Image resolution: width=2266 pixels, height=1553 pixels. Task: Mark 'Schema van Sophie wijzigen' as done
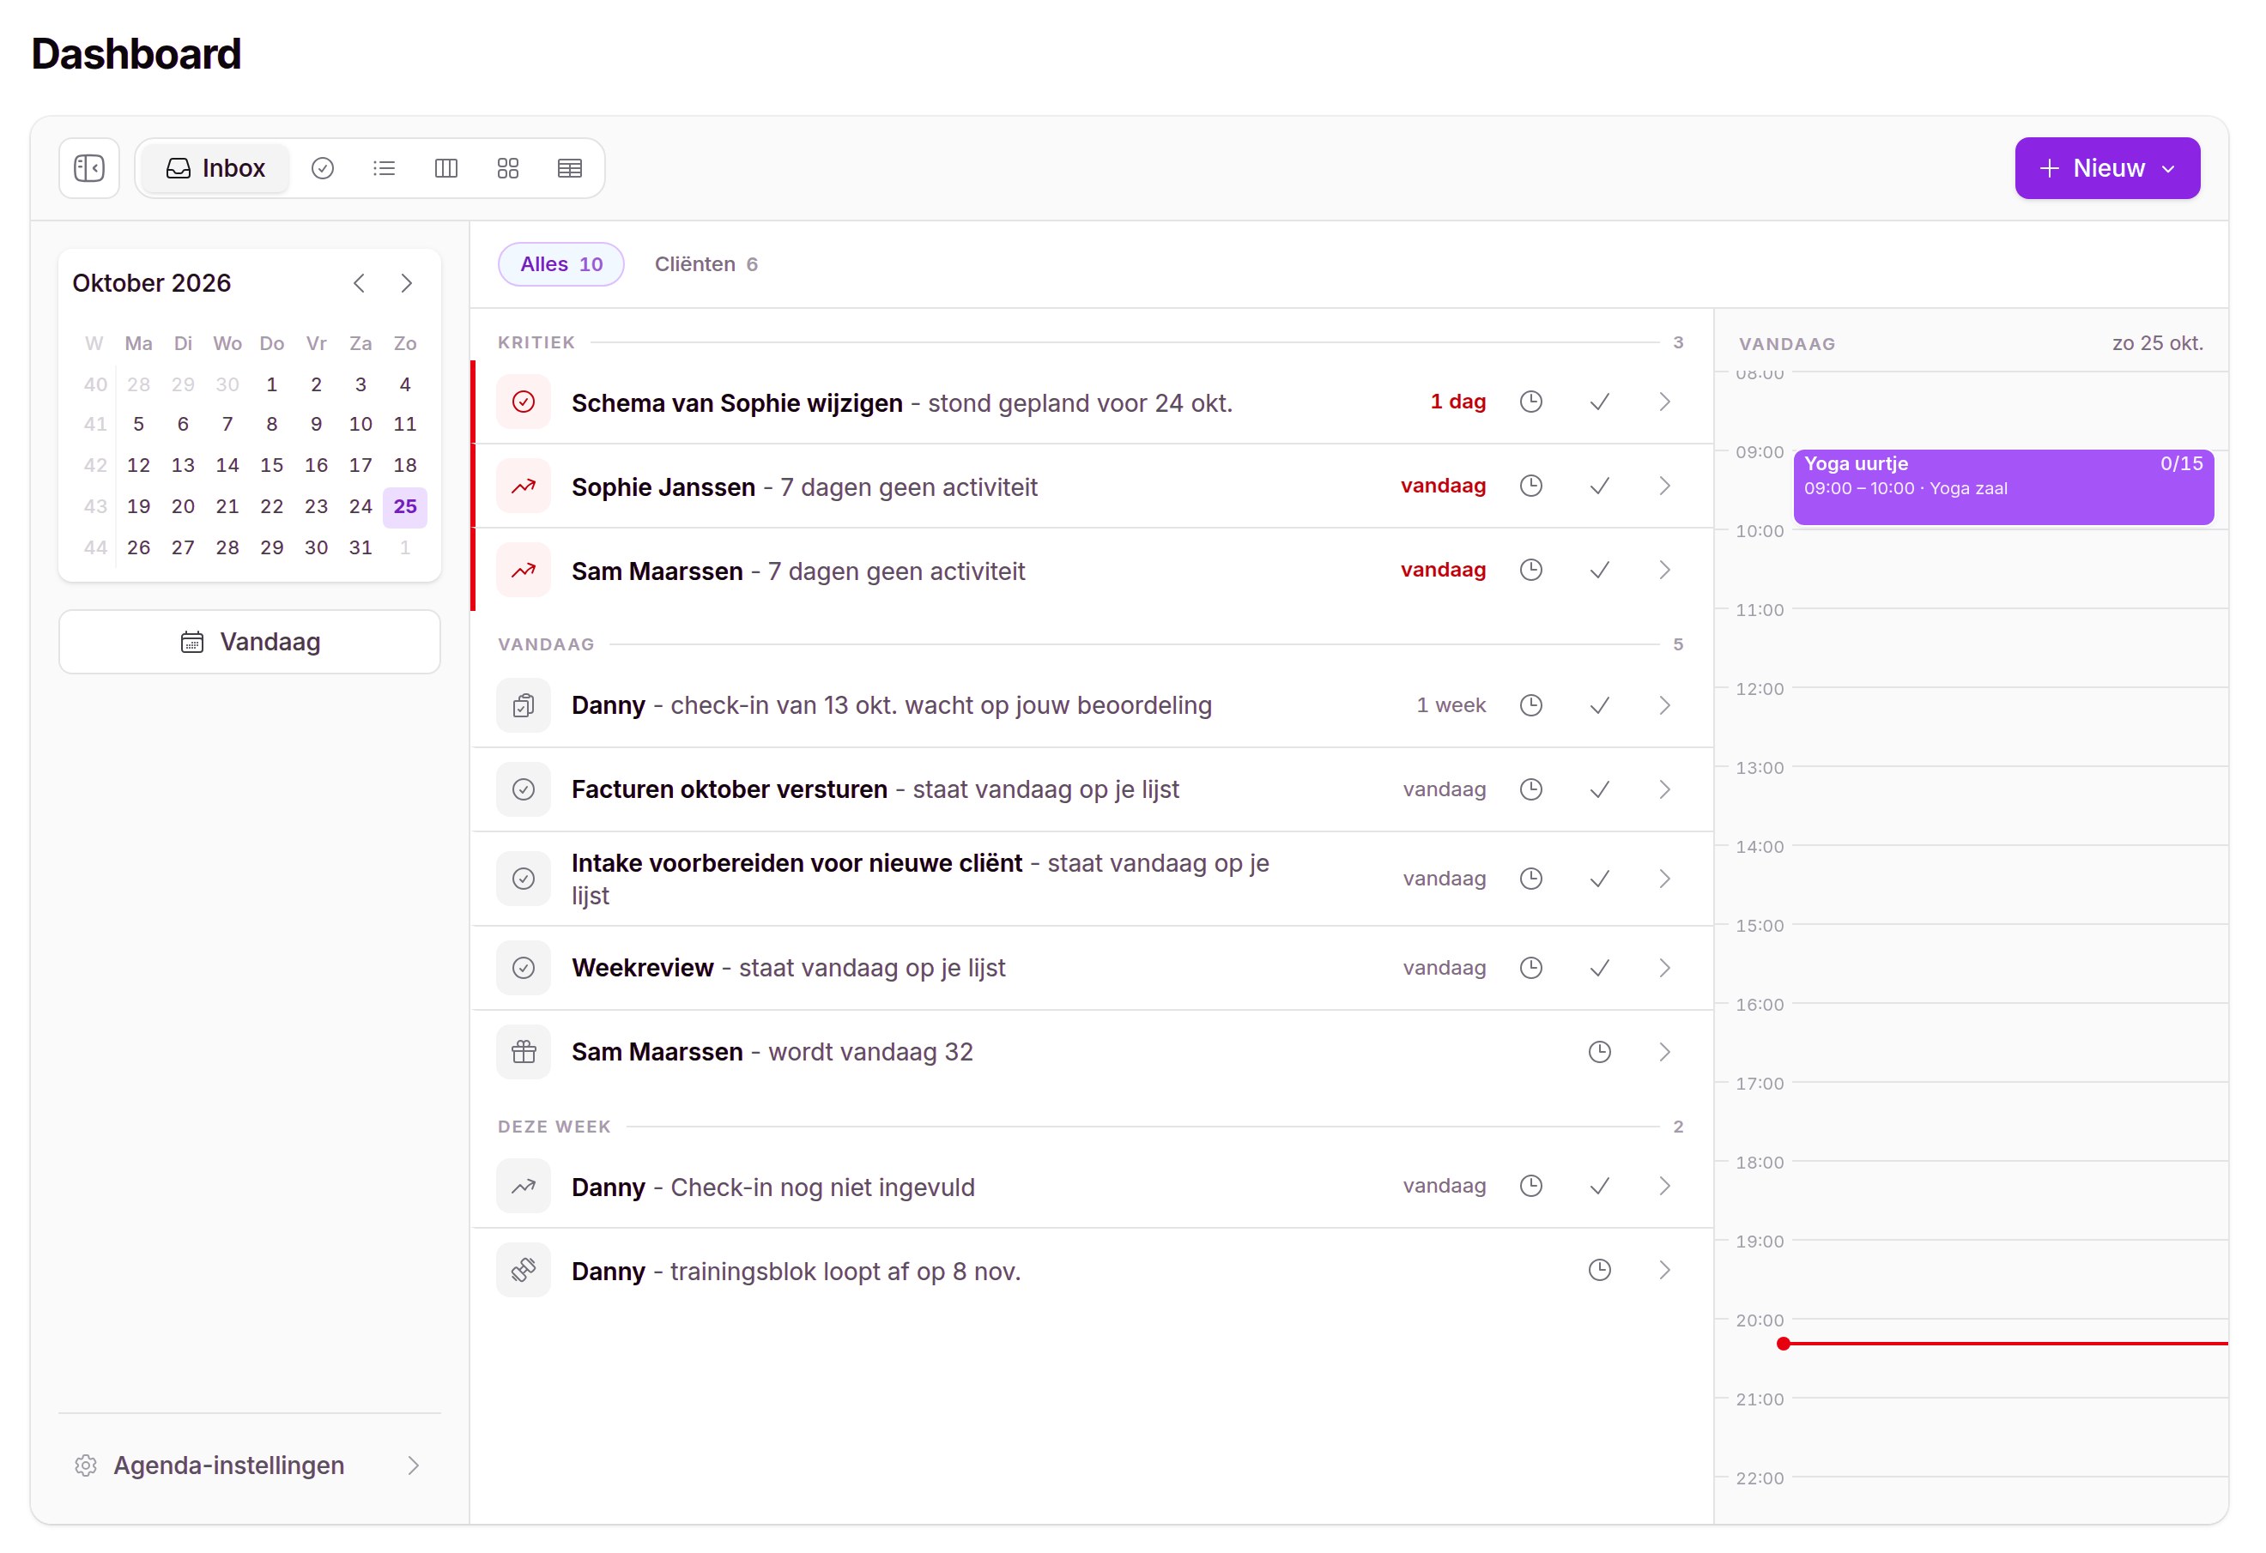click(1599, 402)
